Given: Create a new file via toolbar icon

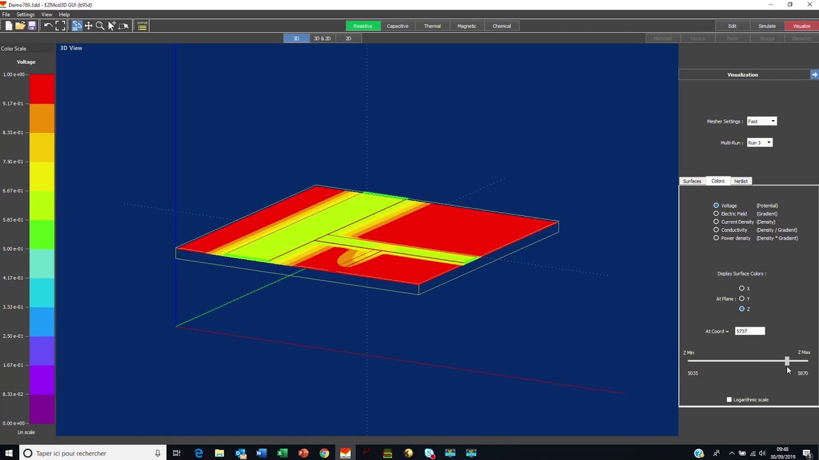Looking at the screenshot, I should [x=8, y=26].
